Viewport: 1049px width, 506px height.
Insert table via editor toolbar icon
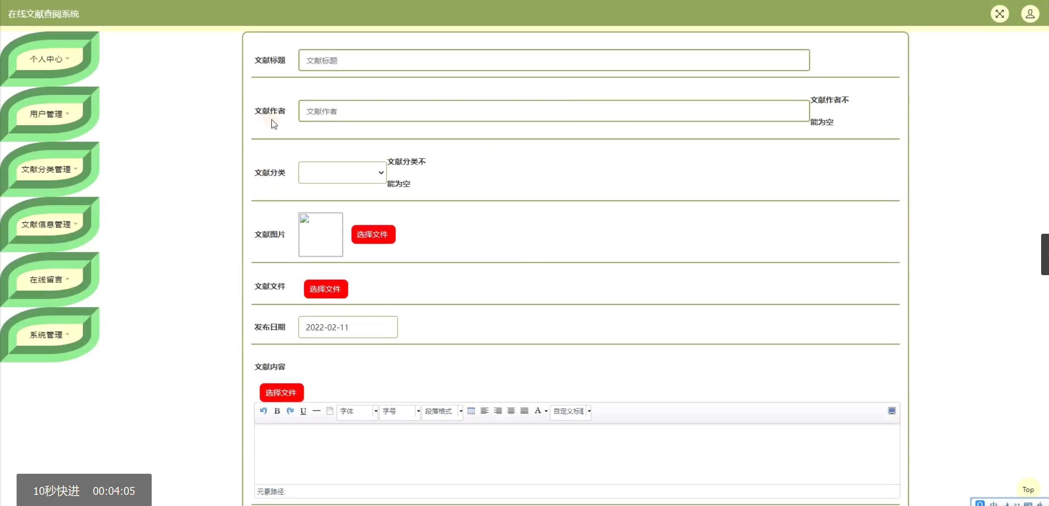(x=471, y=411)
